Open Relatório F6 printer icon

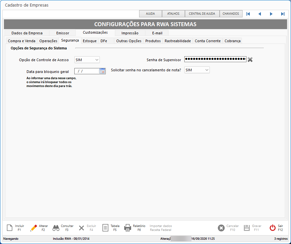[128, 228]
